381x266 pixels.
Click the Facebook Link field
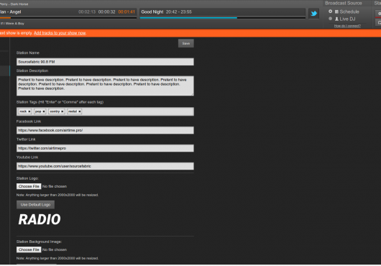[105, 130]
